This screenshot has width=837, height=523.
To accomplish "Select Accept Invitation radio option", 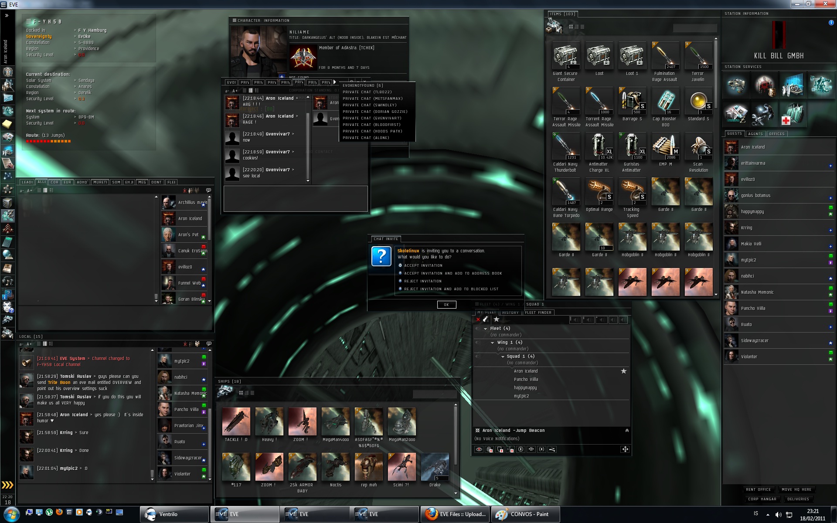I will 400,265.
